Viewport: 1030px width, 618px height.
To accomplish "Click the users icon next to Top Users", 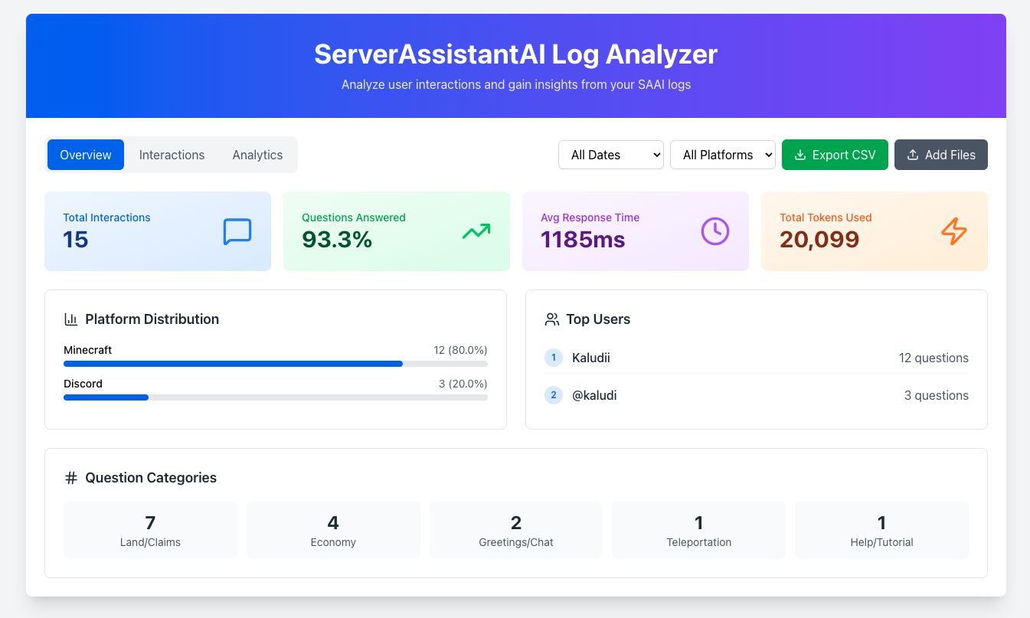I will pyautogui.click(x=551, y=319).
